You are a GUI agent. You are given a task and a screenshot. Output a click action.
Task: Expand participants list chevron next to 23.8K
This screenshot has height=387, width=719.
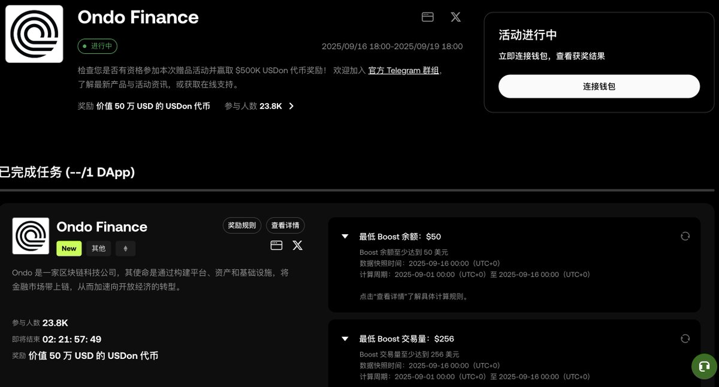coord(291,106)
